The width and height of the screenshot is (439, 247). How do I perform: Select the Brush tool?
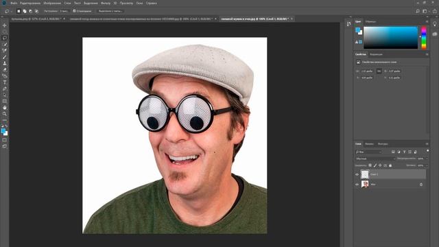coord(5,57)
